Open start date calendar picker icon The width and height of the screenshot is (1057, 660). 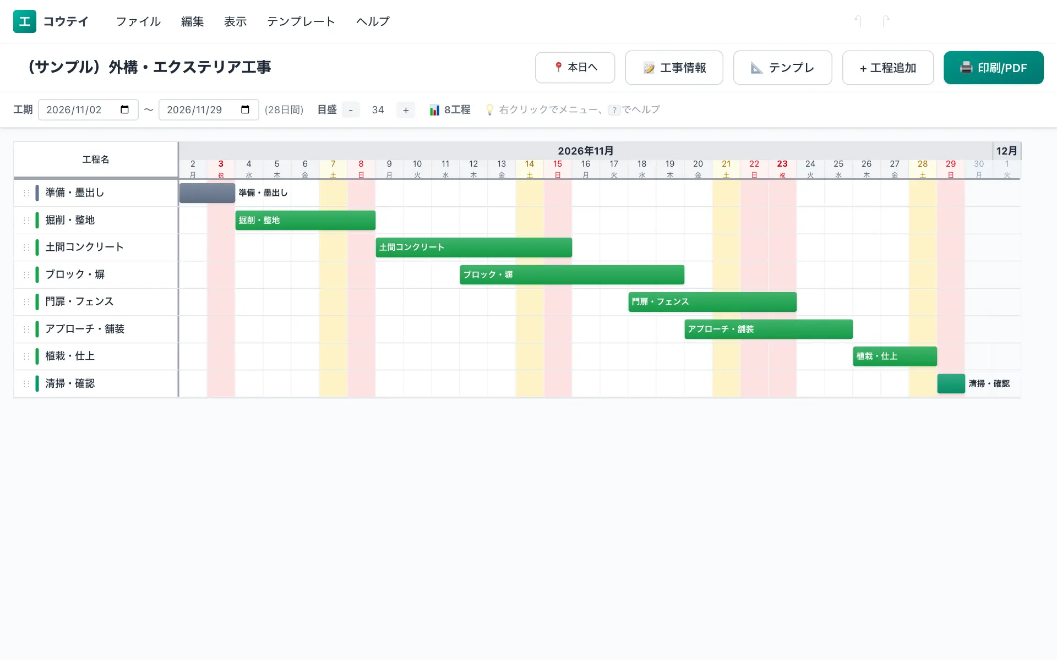[x=125, y=109]
